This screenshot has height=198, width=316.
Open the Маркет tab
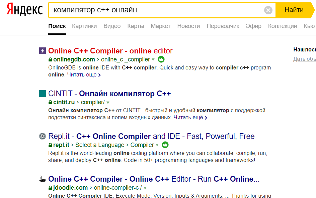click(161, 26)
